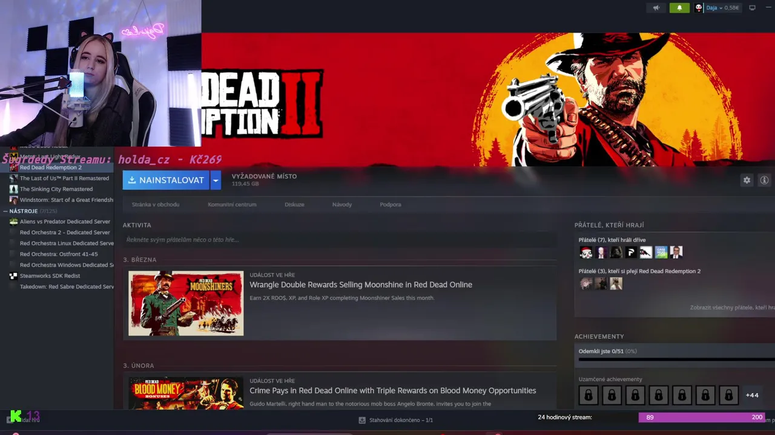This screenshot has height=435, width=775.
Task: Open the Návody tab
Action: click(x=342, y=204)
